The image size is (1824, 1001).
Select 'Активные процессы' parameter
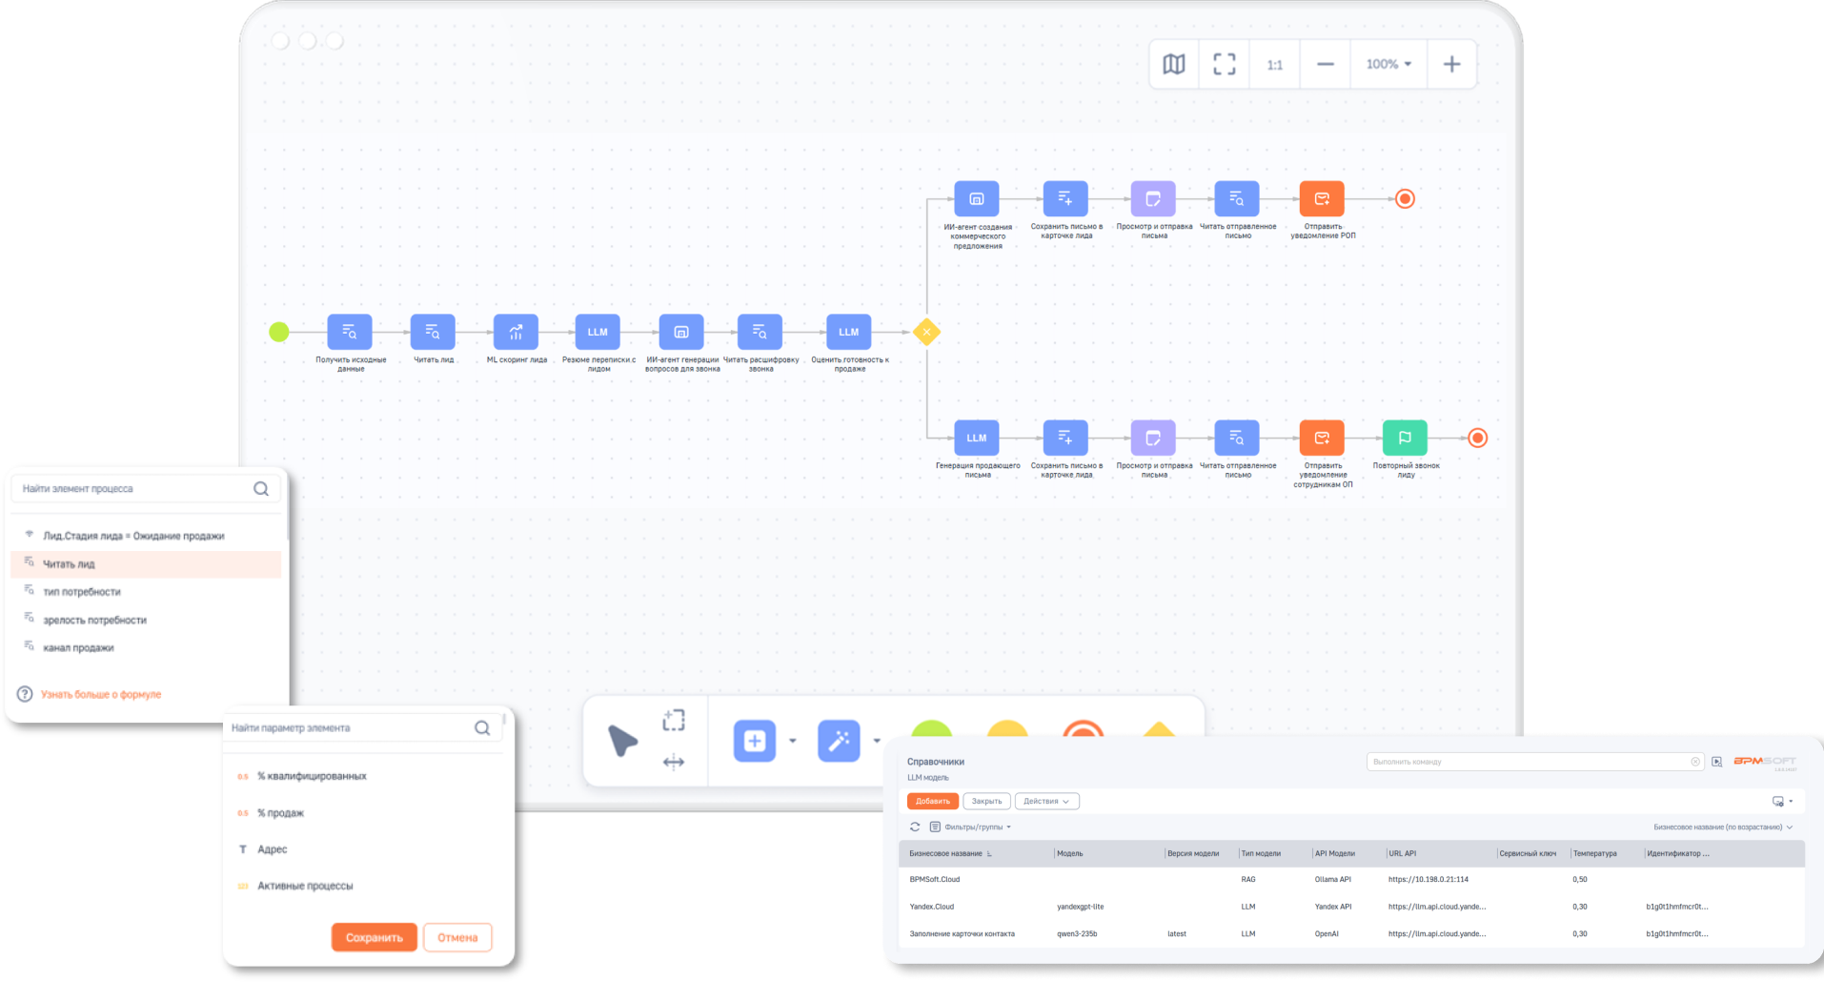coord(305,886)
